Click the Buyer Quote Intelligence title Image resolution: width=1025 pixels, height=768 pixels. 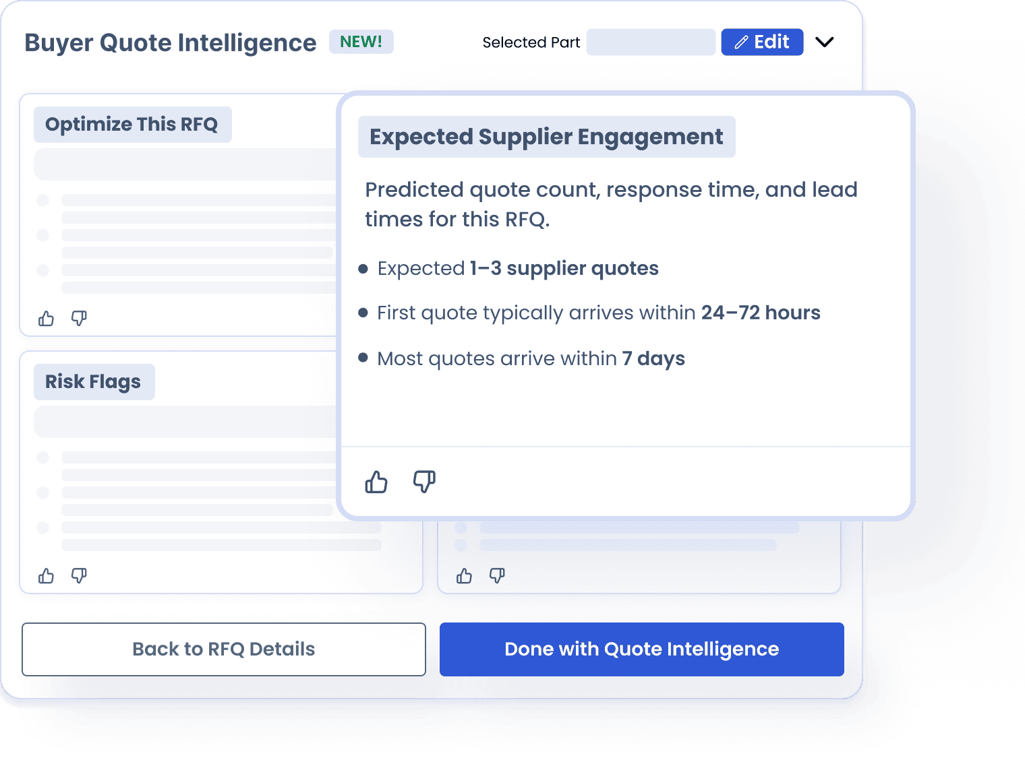point(171,42)
